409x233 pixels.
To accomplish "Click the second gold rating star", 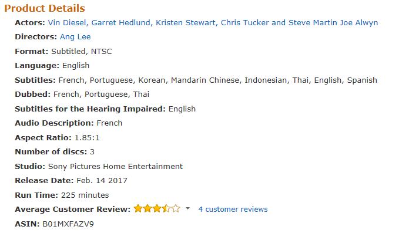I will point(147,209).
